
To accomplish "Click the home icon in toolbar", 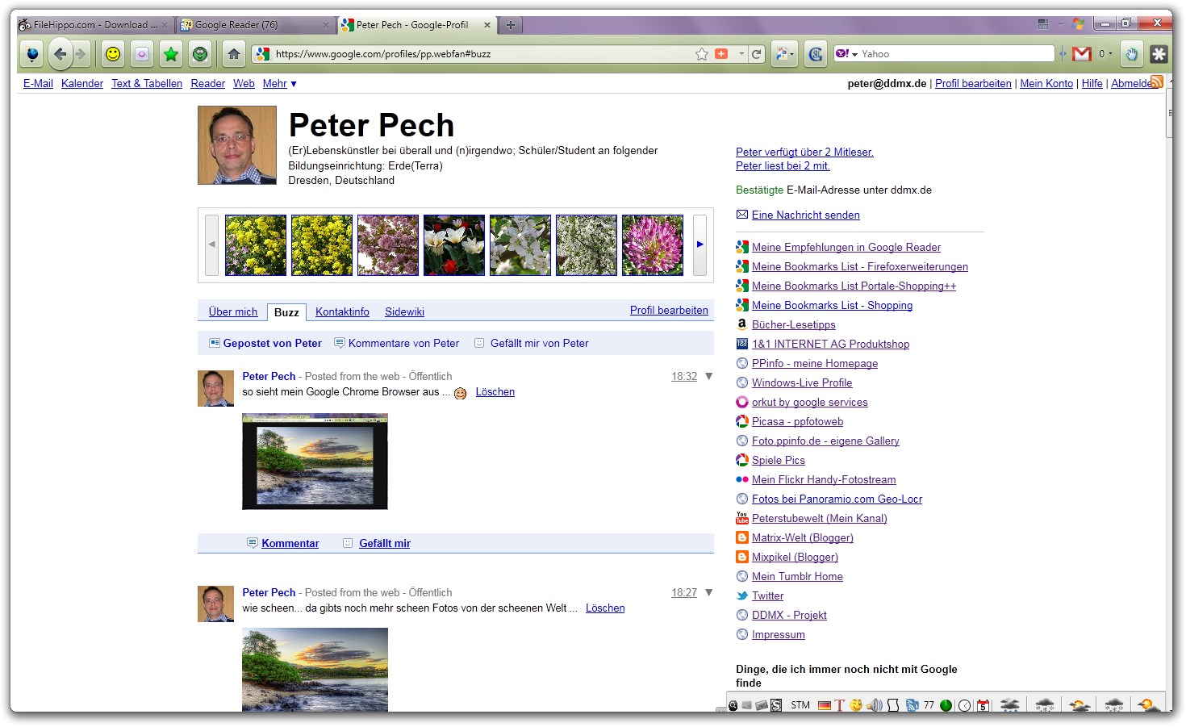I will [x=234, y=54].
